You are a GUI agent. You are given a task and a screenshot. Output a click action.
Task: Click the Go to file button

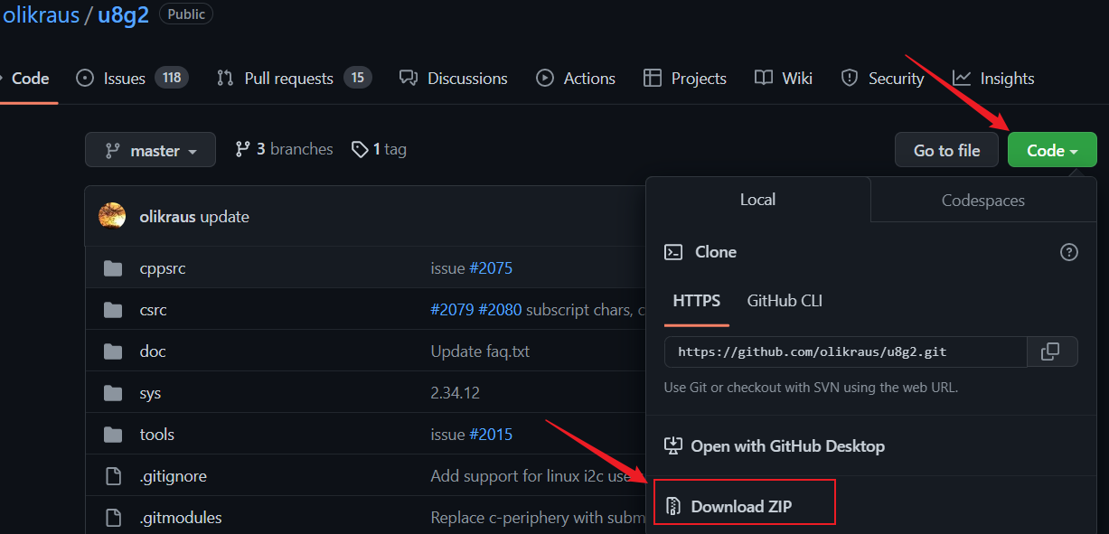click(946, 150)
